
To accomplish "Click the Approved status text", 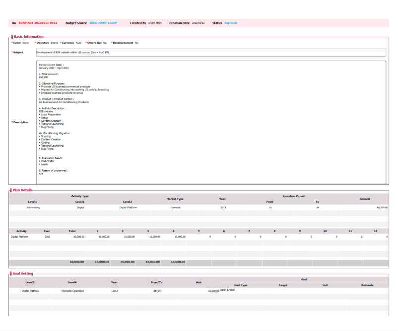I will click(x=231, y=23).
